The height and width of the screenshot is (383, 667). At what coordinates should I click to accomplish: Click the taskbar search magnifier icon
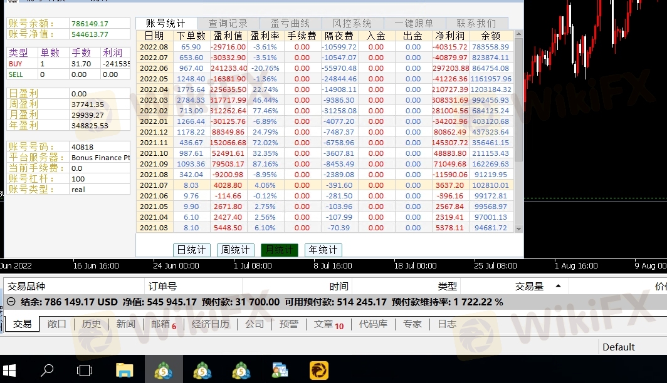point(47,370)
